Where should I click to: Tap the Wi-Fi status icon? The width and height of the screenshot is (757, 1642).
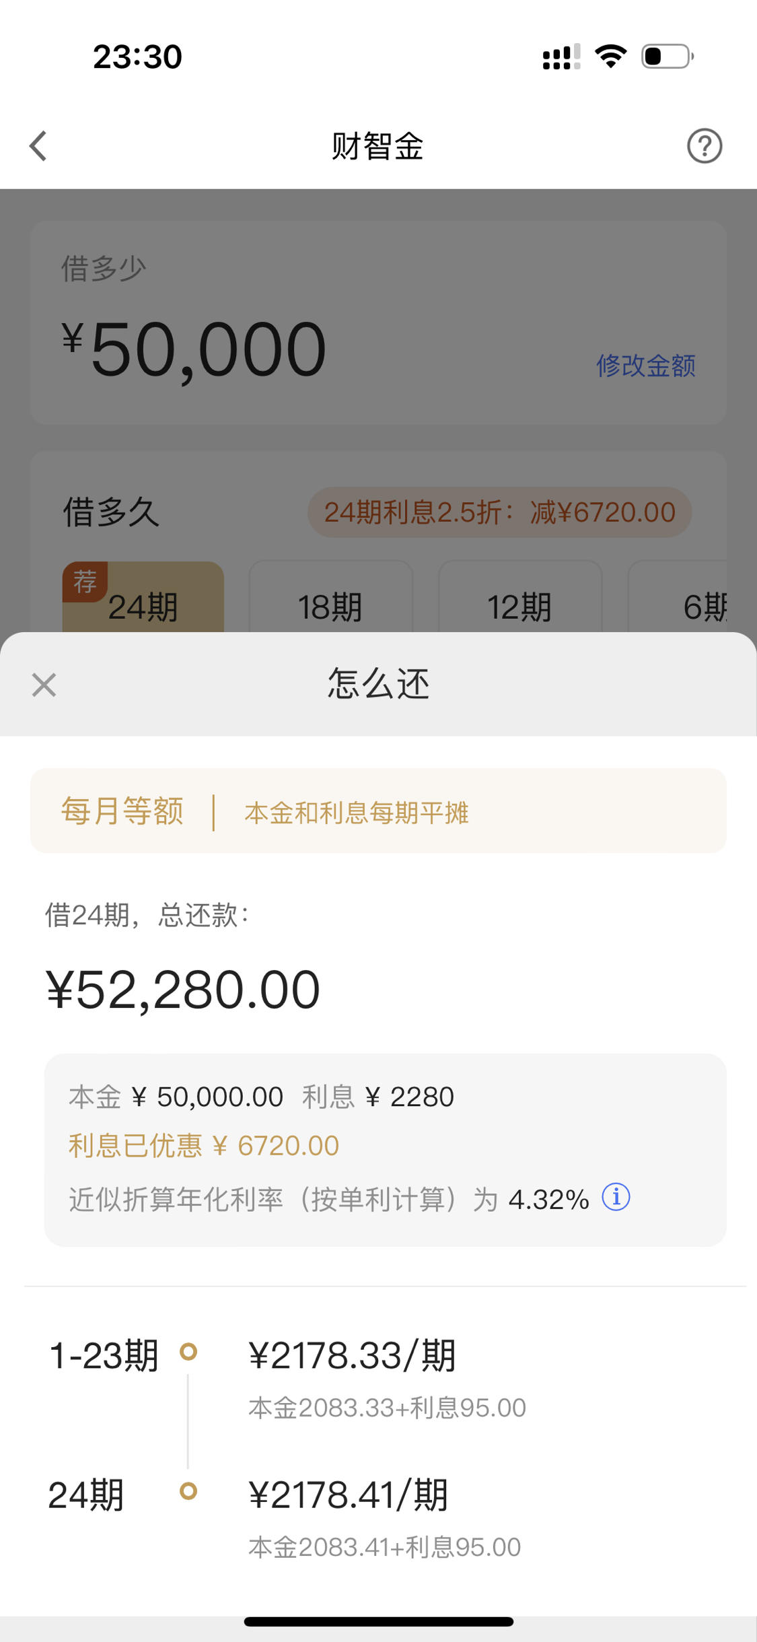pos(611,56)
